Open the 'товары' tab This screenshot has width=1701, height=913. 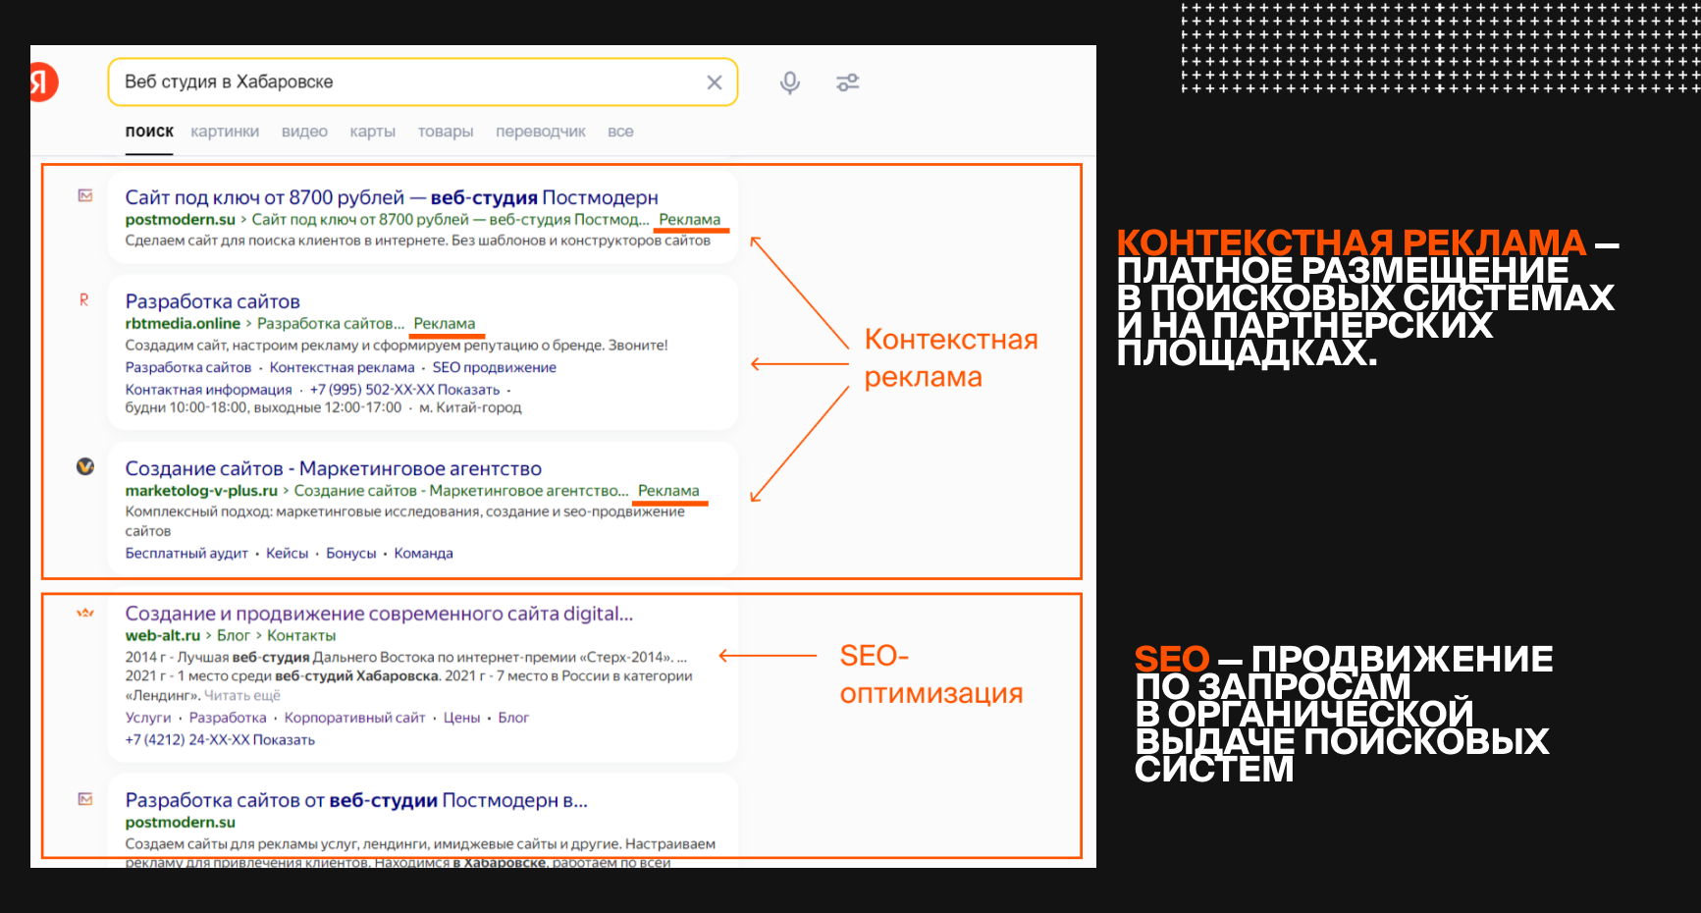[x=446, y=132]
